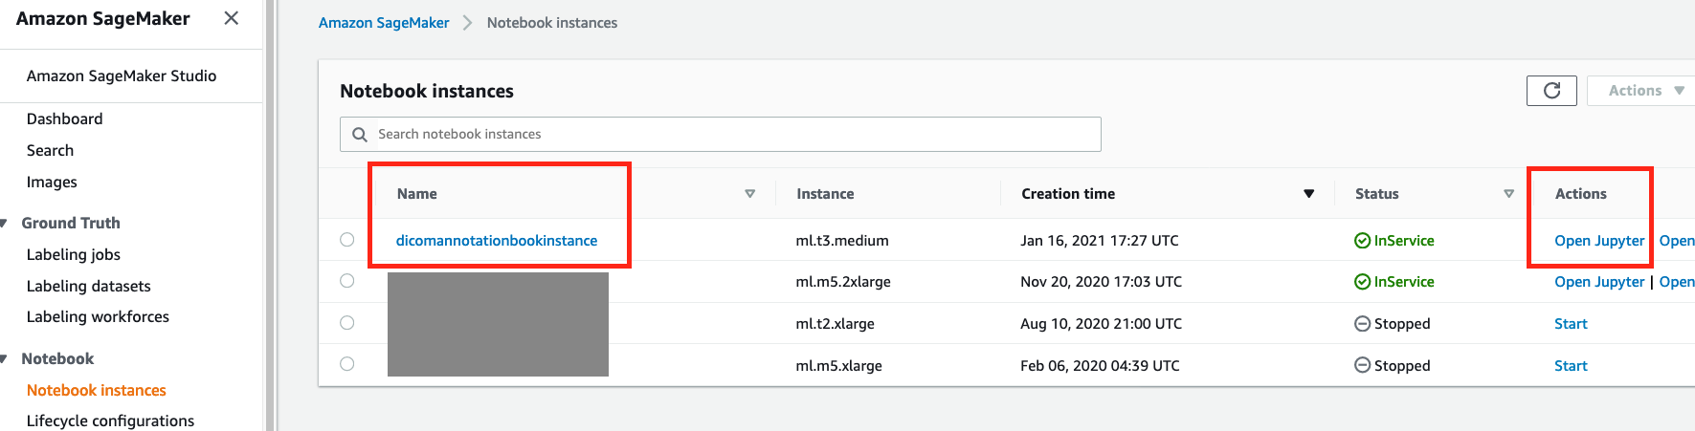This screenshot has width=1695, height=431.
Task: Click the refresh notebook instances icon
Action: click(x=1551, y=91)
